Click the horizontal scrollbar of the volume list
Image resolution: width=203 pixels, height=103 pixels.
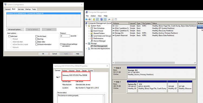pos(145,63)
